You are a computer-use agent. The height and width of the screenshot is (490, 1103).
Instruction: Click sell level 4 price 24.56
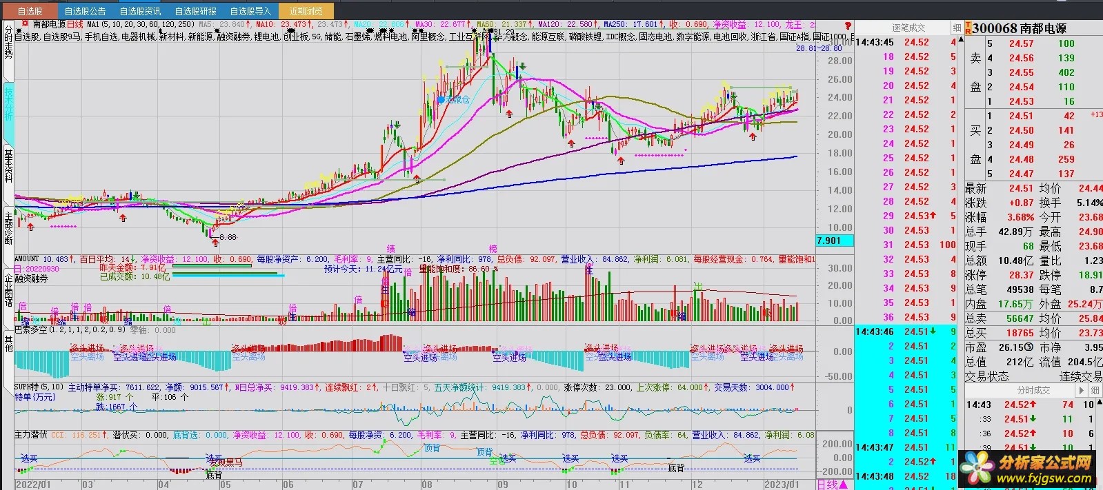(1021, 57)
